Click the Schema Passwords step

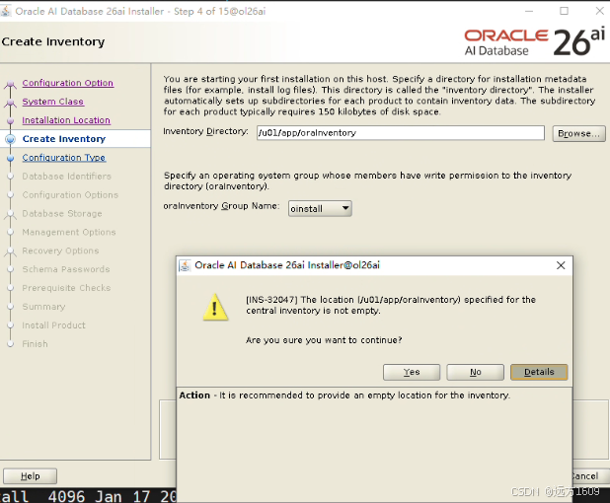pos(66,269)
